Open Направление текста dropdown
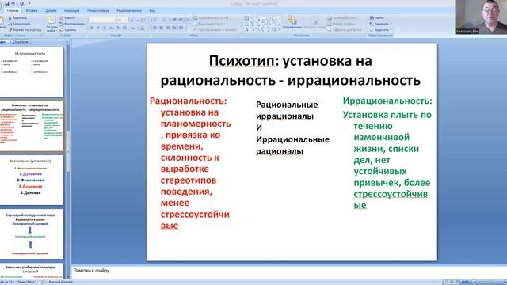Screen dimensions: 507x285 [x=212, y=17]
